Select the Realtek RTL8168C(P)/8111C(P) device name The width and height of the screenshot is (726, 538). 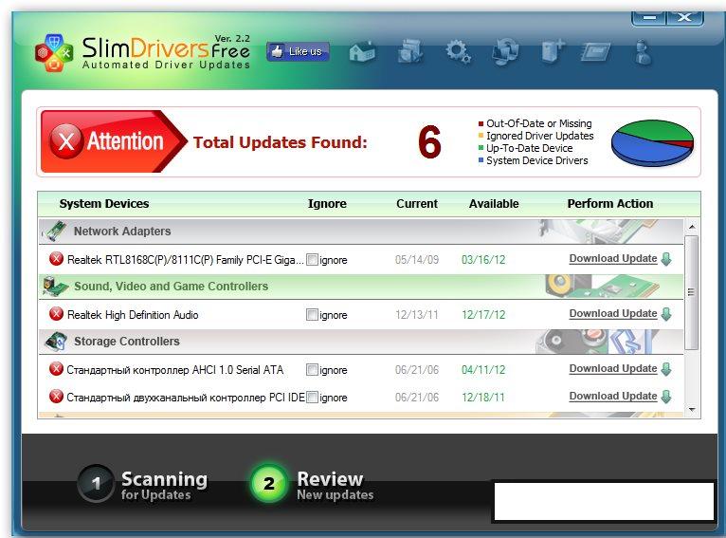pos(186,260)
